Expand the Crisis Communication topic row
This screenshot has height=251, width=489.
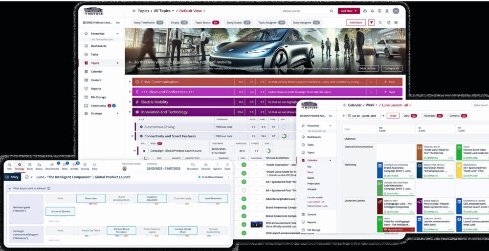click(130, 82)
